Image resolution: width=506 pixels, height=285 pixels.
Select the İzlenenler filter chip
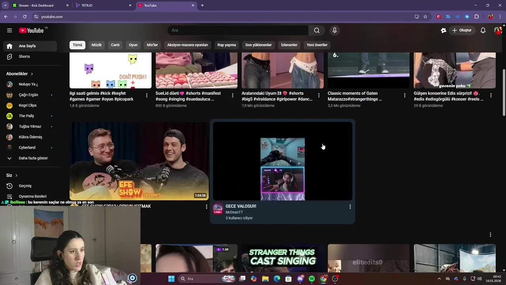pos(289,45)
